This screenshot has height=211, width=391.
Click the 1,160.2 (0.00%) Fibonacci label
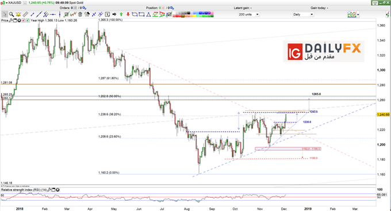pos(109,172)
